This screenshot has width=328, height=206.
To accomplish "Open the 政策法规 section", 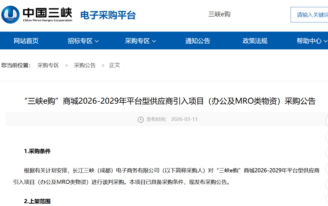I will pos(255,41).
